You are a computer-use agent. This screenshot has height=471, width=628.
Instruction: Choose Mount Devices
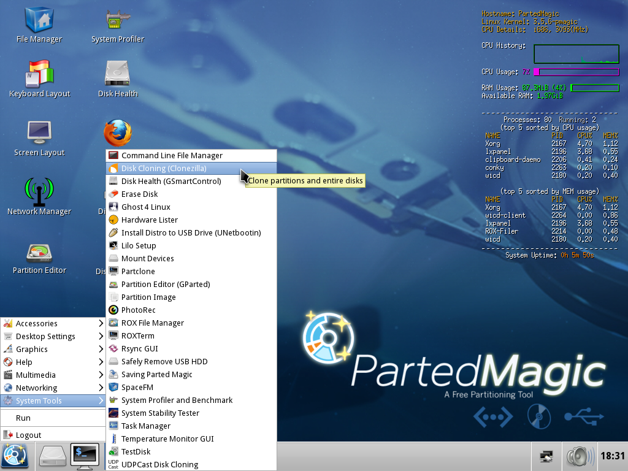coord(191,258)
